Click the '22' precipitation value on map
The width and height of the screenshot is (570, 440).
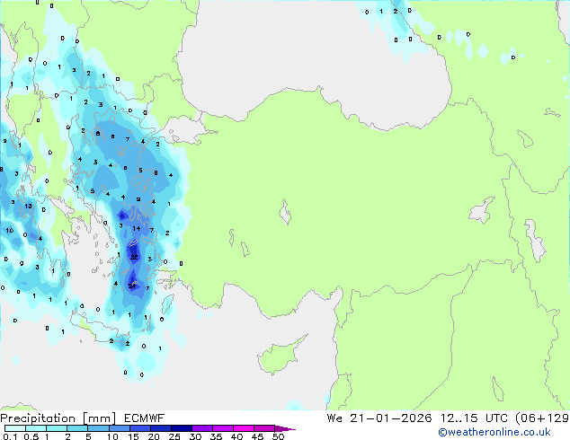[x=134, y=257]
